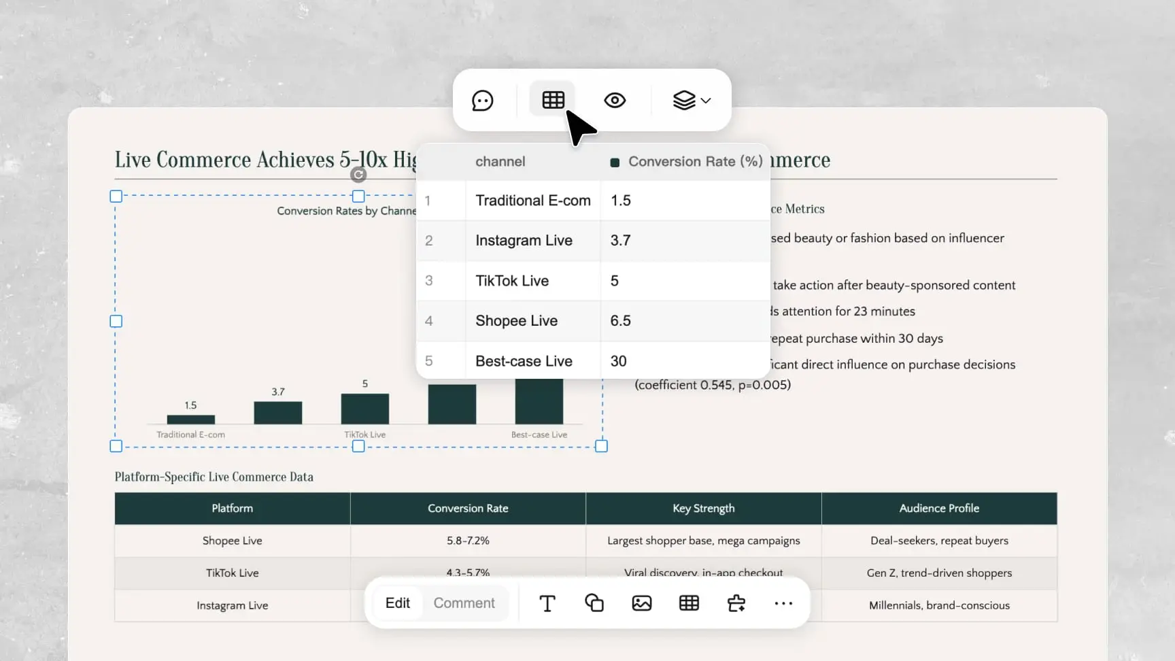Click the bottom-right chart selection handle

click(601, 446)
